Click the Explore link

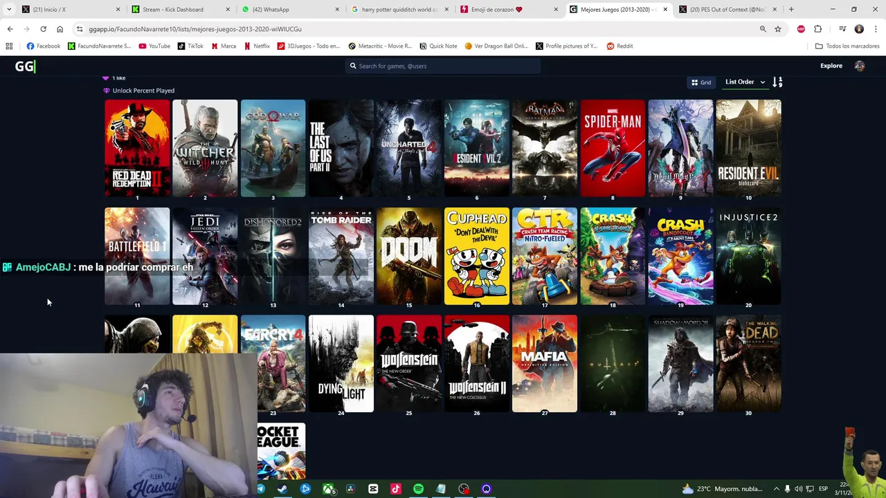coord(831,66)
